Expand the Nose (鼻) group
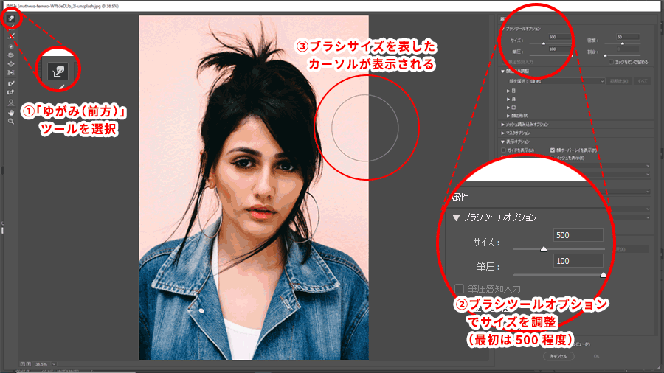 508,100
